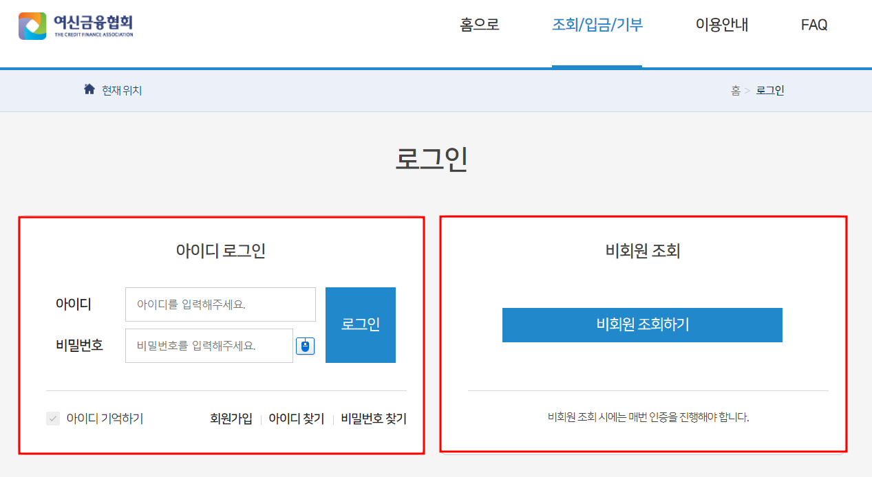Click the home icon beside 현재 위치
This screenshot has height=477, width=872.
[89, 89]
